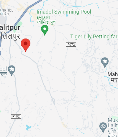Click the ANKHEL neighborhood label
This screenshot has height=137, width=118.
[6, 10]
